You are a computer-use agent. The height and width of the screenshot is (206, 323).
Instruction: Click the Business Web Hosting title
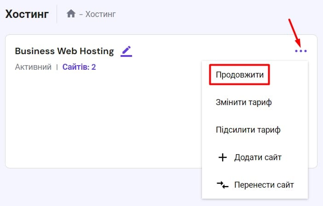(x=64, y=51)
